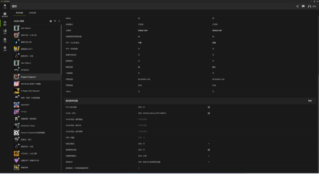Click the RTX: DLSS 模式 row label
The height and width of the screenshot is (174, 319).
click(x=72, y=43)
